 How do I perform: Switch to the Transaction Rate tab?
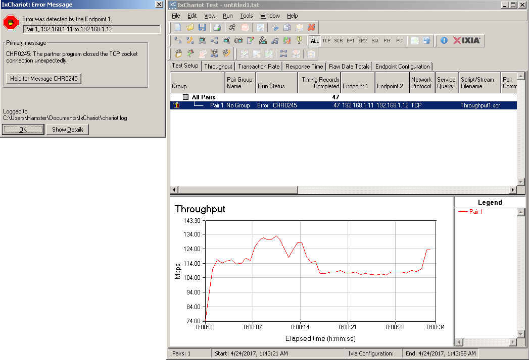tap(259, 67)
